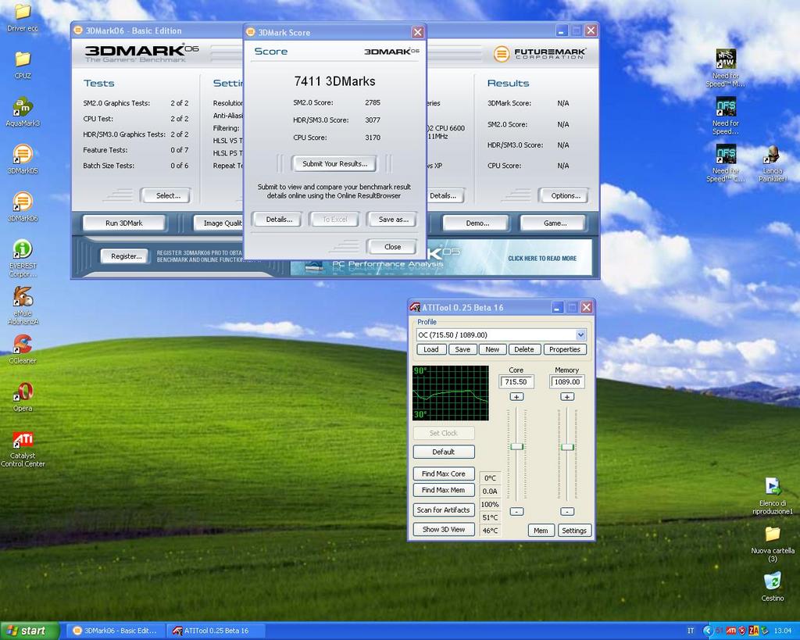Click Submit Your Results button
Screen dimensions: 800x640
(x=334, y=164)
